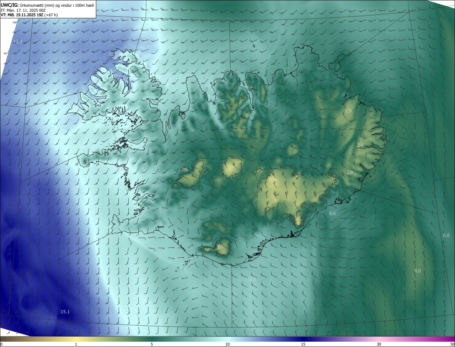455x347 pixels.
Task: Click the colorbar tick label 30
Action: pyautogui.click(x=379, y=345)
